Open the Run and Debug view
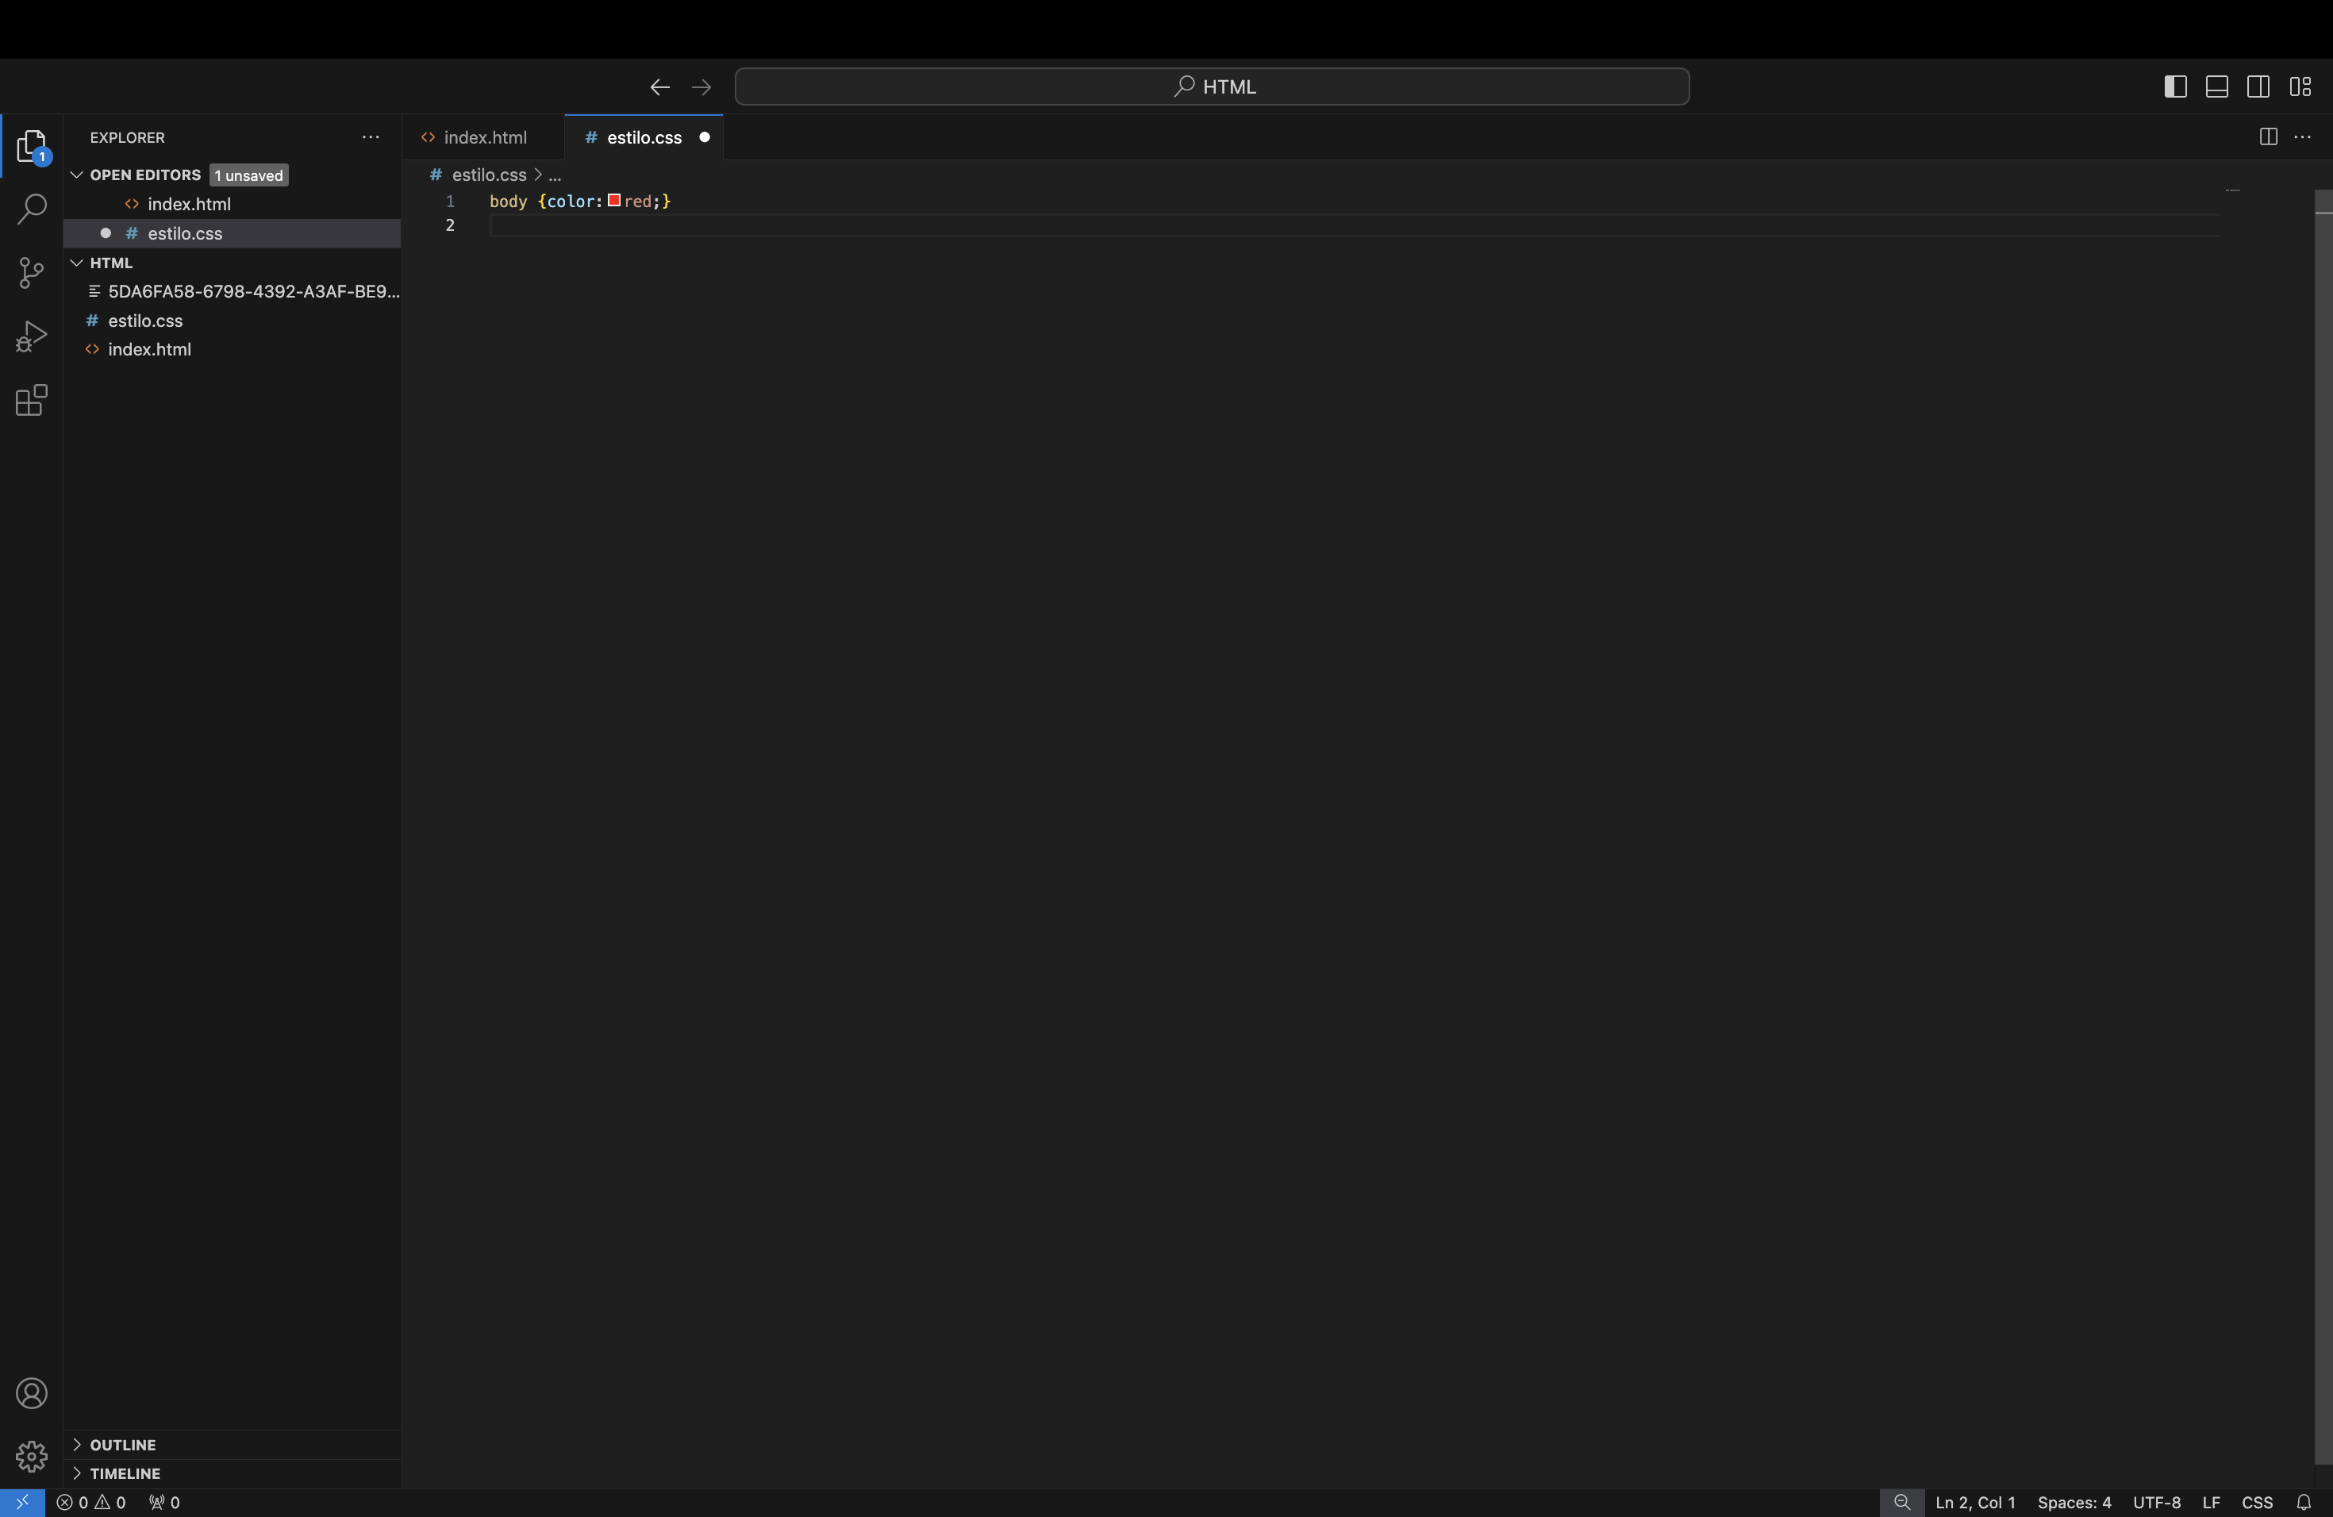Viewport: 2333px width, 1517px height. (x=32, y=336)
